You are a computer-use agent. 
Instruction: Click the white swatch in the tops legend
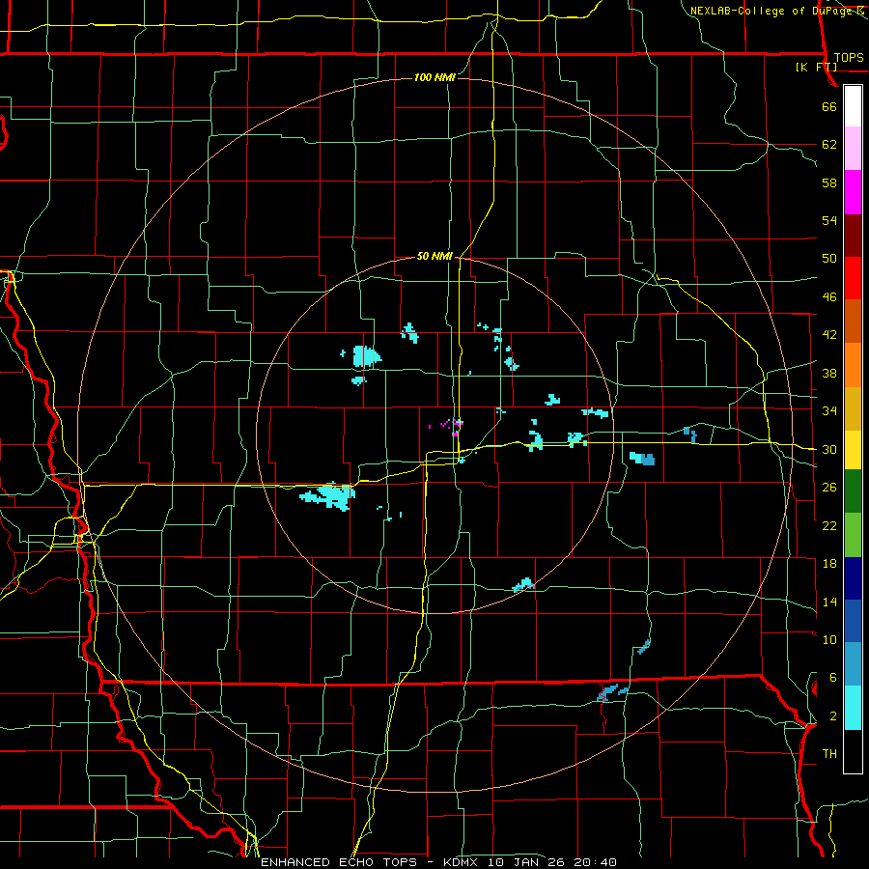point(853,106)
